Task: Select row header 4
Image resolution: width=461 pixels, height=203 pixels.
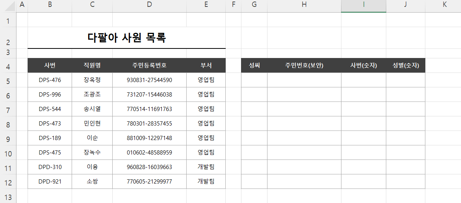Action: coord(8,65)
